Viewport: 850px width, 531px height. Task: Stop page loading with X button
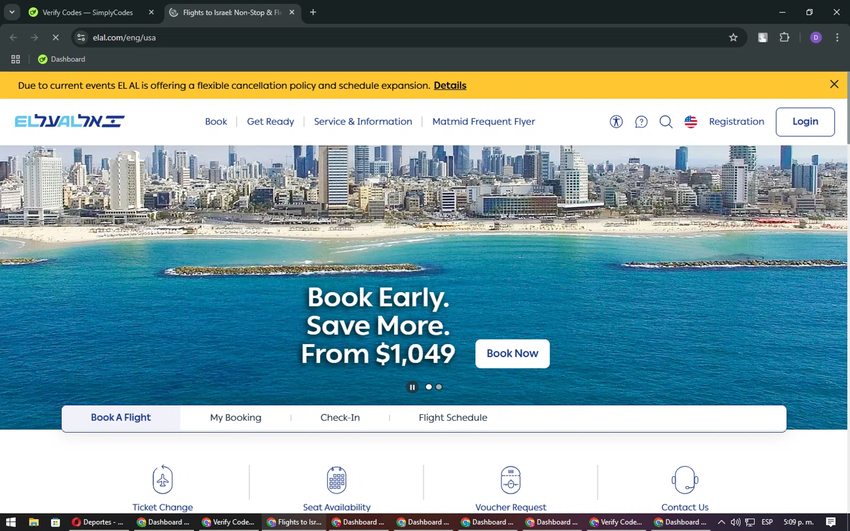(x=56, y=37)
